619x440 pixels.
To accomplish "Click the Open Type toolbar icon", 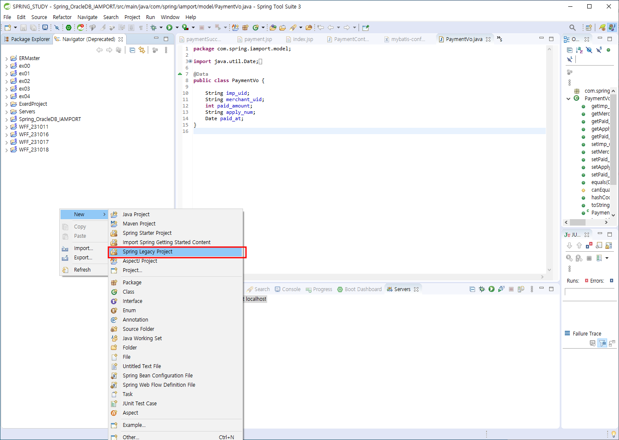I will [273, 27].
